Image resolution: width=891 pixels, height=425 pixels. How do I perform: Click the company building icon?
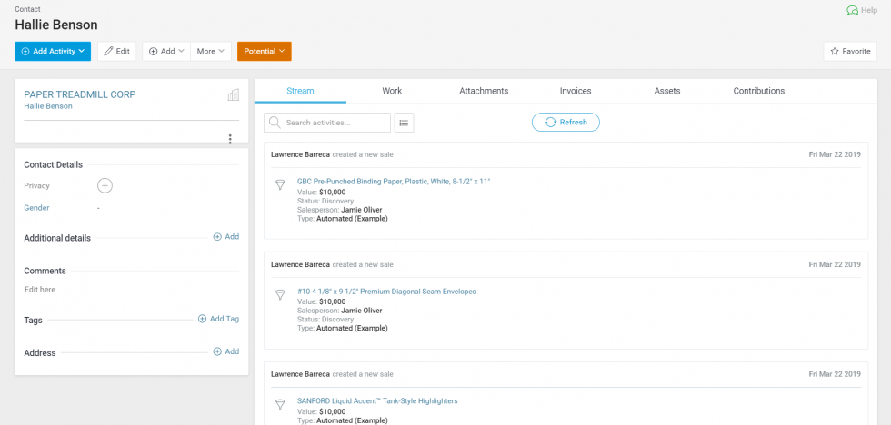point(233,95)
